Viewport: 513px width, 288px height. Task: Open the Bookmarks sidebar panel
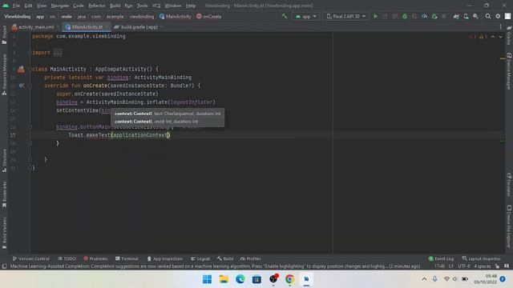4,194
